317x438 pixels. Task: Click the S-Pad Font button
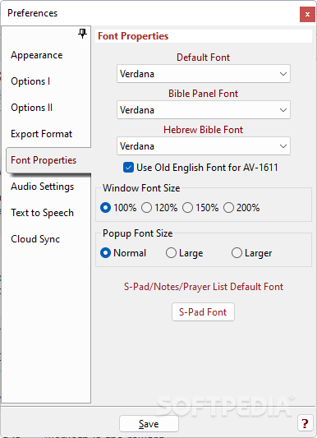coord(203,311)
